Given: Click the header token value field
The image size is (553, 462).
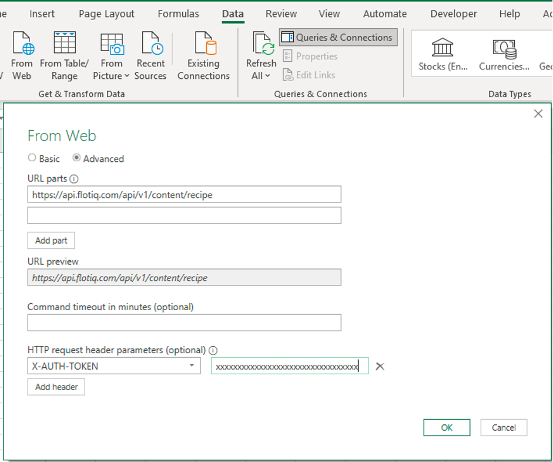Looking at the screenshot, I should click(290, 366).
